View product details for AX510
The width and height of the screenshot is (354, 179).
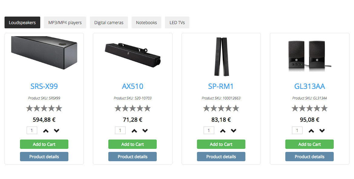(133, 157)
